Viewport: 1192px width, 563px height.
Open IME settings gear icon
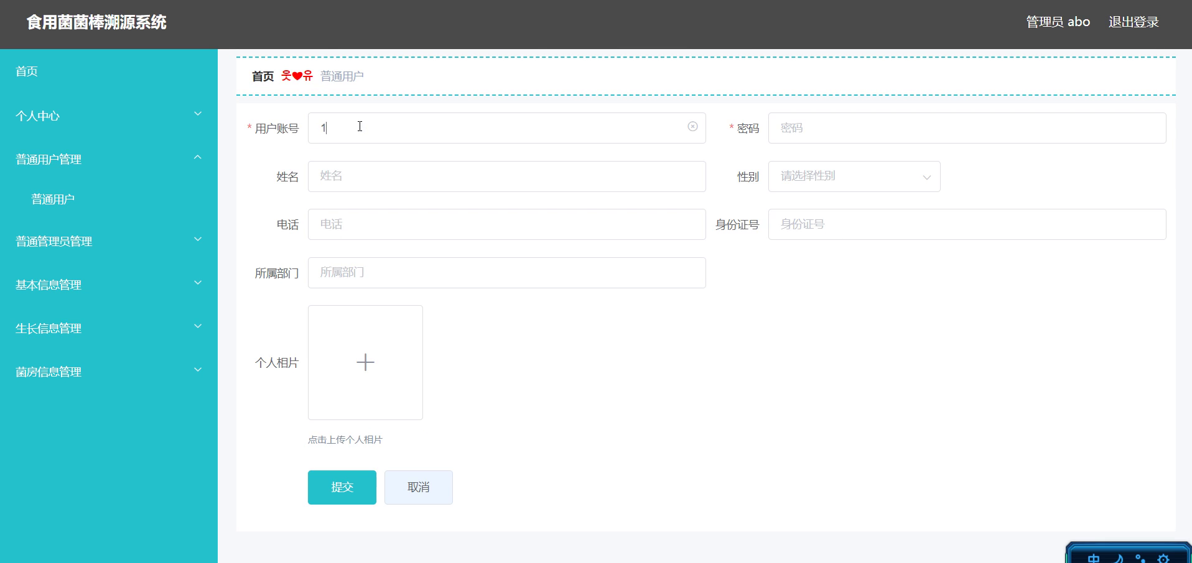pyautogui.click(x=1163, y=559)
